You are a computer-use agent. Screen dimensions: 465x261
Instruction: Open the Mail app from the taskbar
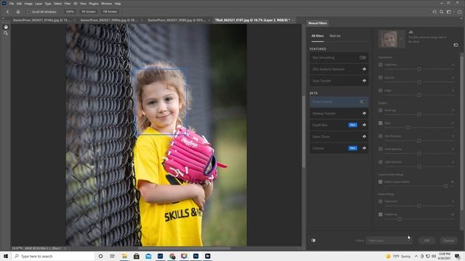pyautogui.click(x=148, y=256)
